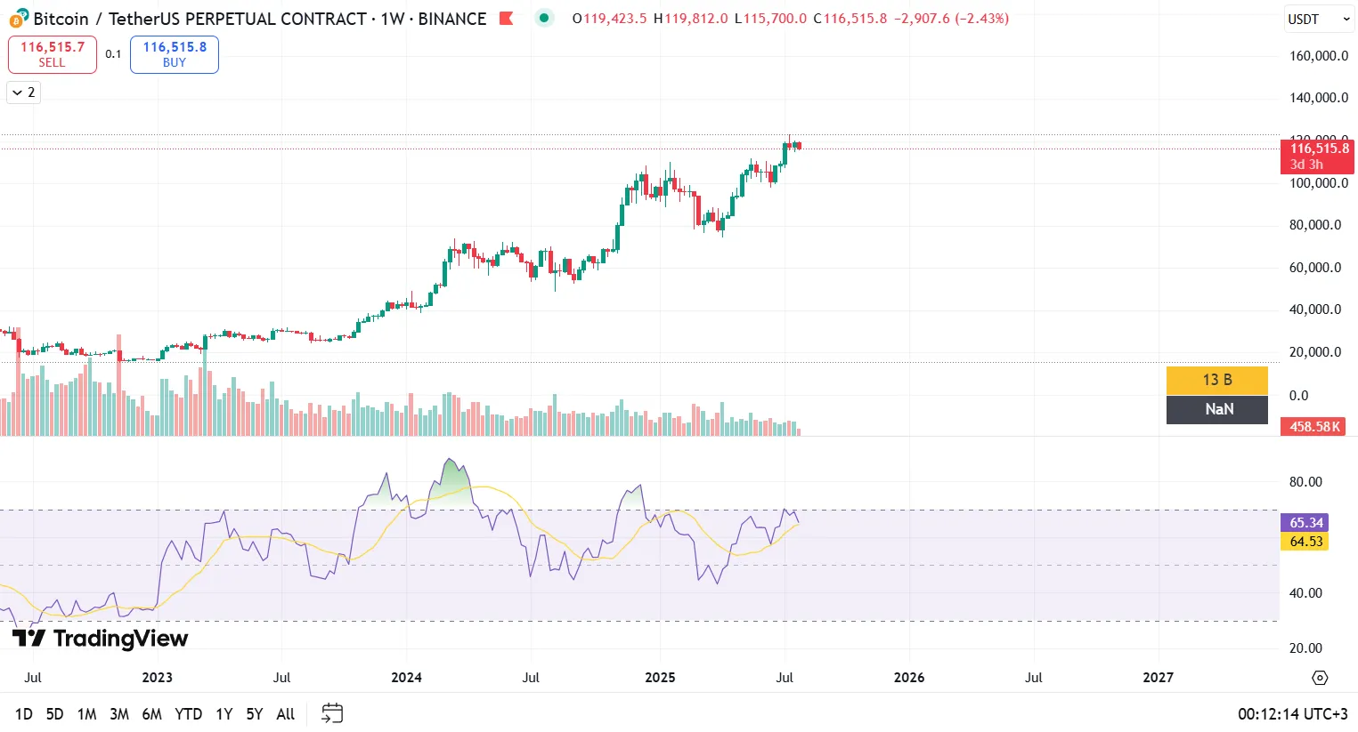Click the Bitcoin symbol logo icon
The image size is (1358, 732).
point(19,19)
